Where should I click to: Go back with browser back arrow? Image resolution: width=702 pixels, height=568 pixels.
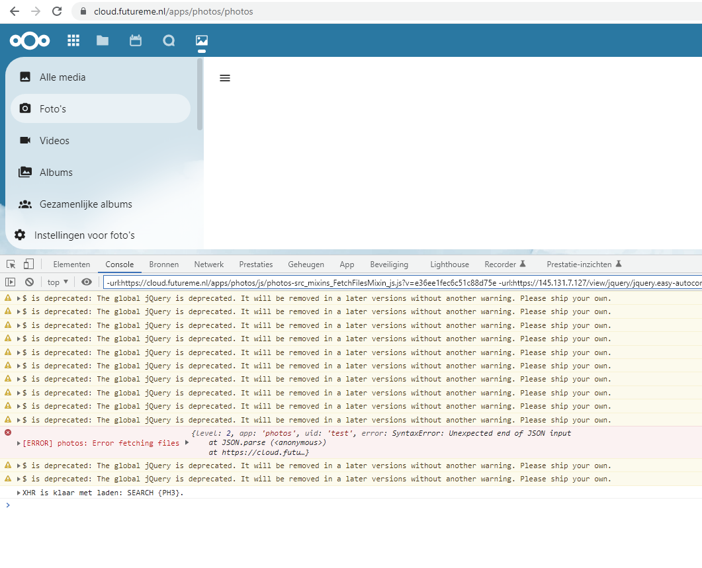(15, 11)
